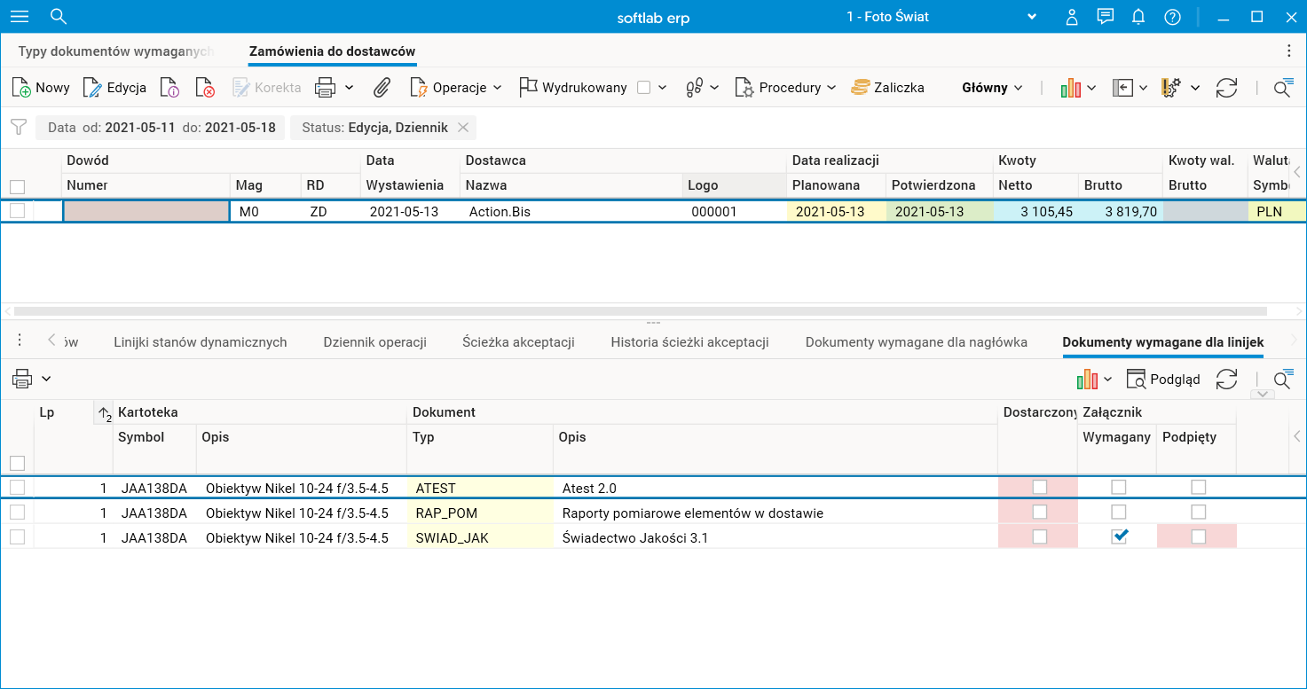This screenshot has width=1307, height=689.
Task: Open the Procedury dropdown menu
Action: click(x=785, y=88)
